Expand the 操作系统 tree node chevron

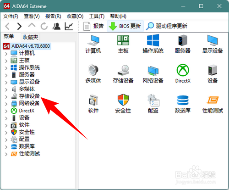click(6, 68)
